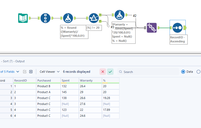Screen dimensions: 201x128
Task: Click the % cell 17.89
Action: tap(111, 110)
